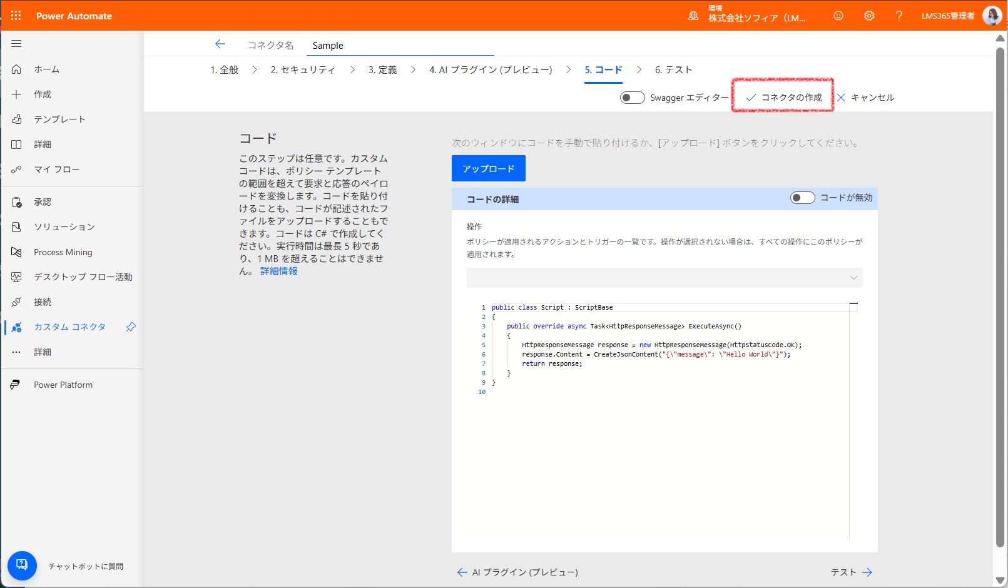Click the page vertical scrollbar thumb
1008x588 pixels.
(x=1000, y=297)
